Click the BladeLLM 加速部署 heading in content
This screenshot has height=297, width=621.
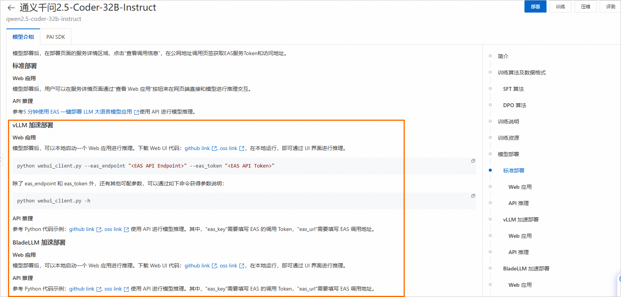39,243
